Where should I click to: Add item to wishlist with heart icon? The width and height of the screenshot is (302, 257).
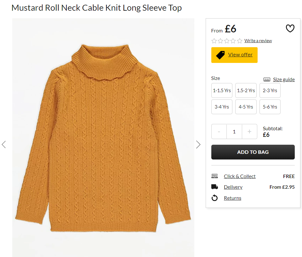coord(290,29)
